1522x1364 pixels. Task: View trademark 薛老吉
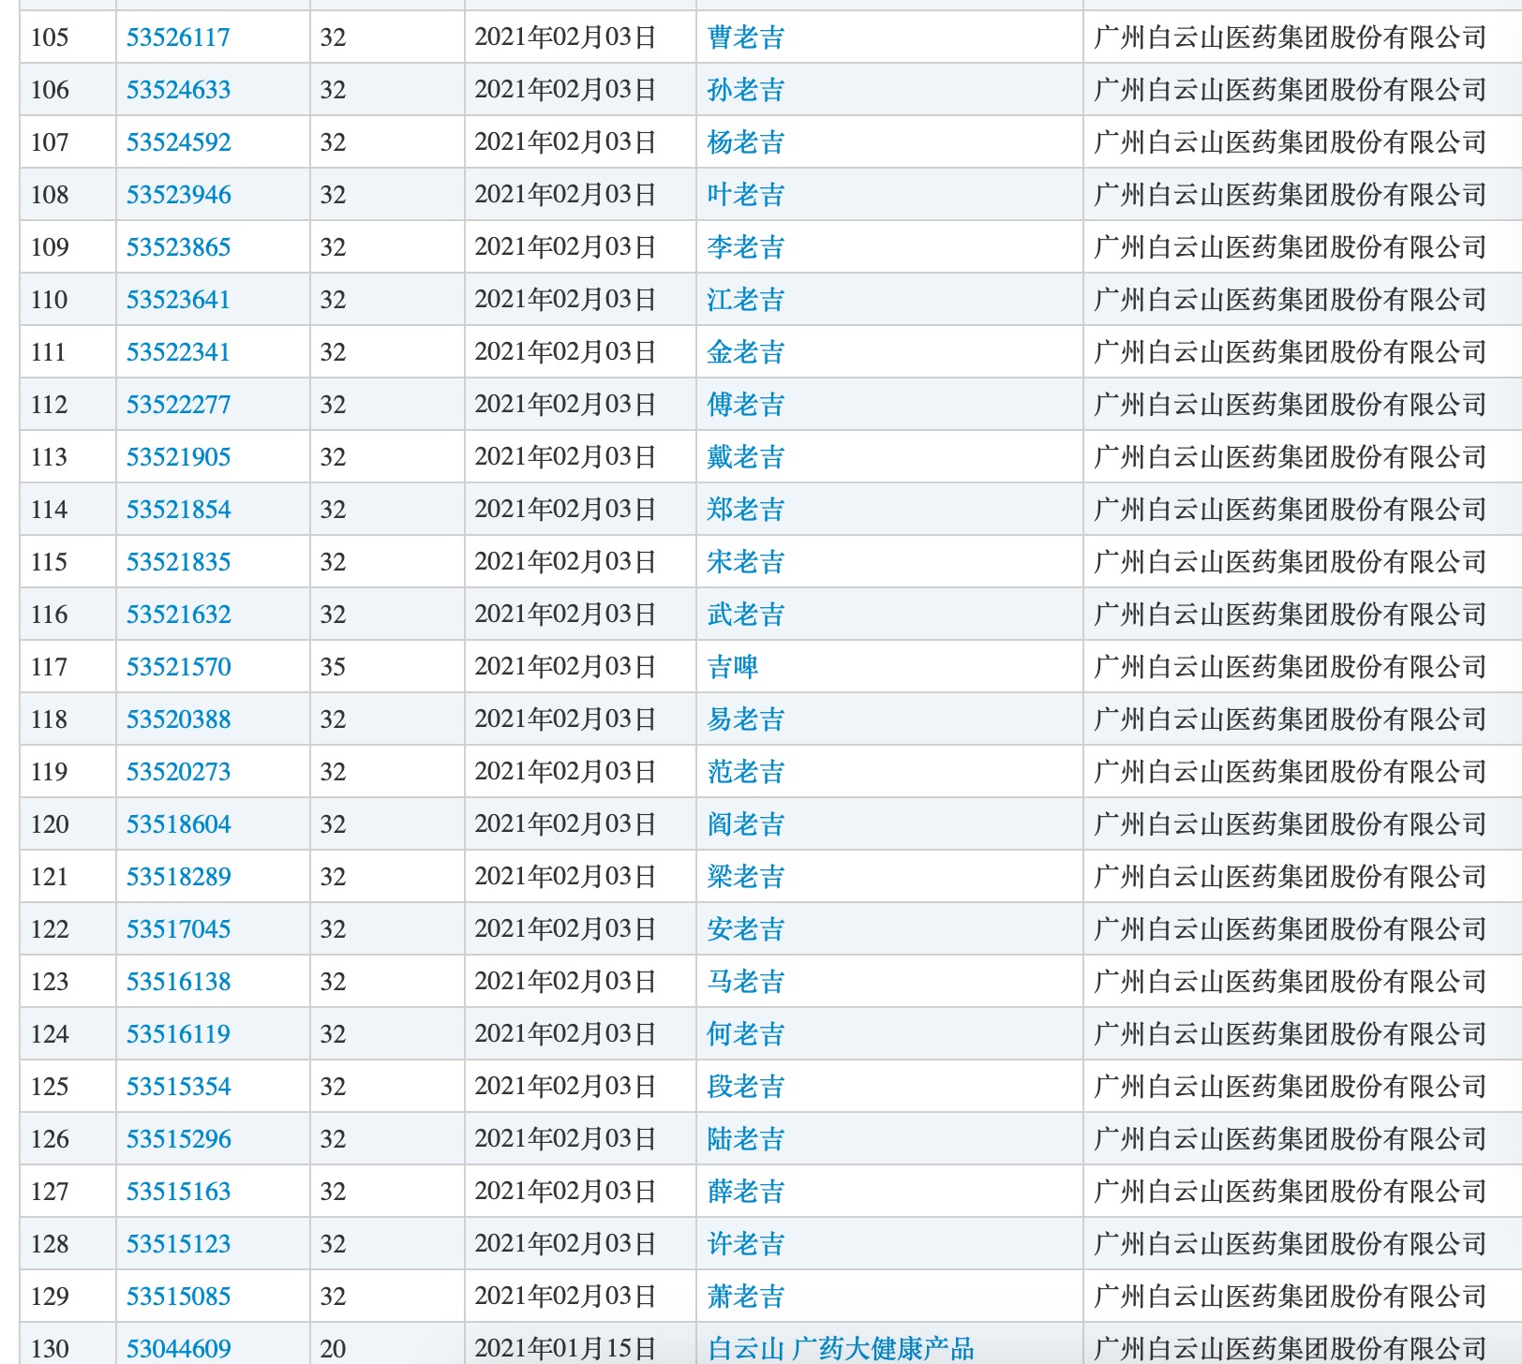pyautogui.click(x=746, y=1192)
